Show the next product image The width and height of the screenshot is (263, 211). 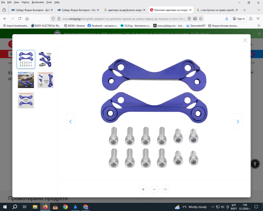pyautogui.click(x=238, y=122)
